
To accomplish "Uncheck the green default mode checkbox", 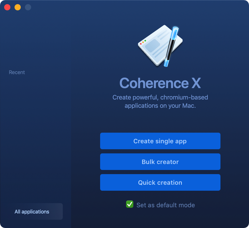I will pos(129,204).
